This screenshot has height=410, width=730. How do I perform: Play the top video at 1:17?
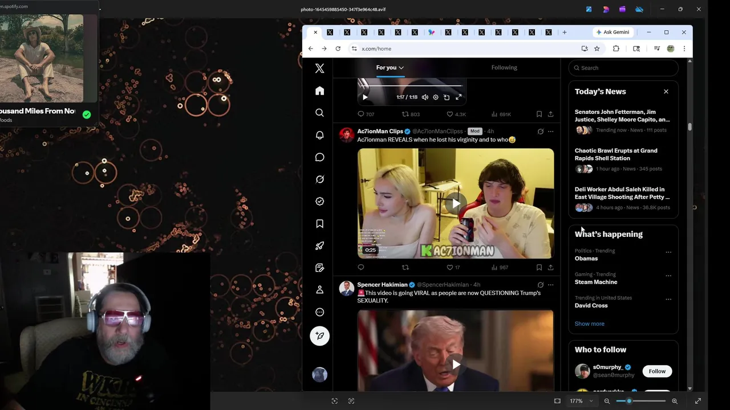365,97
